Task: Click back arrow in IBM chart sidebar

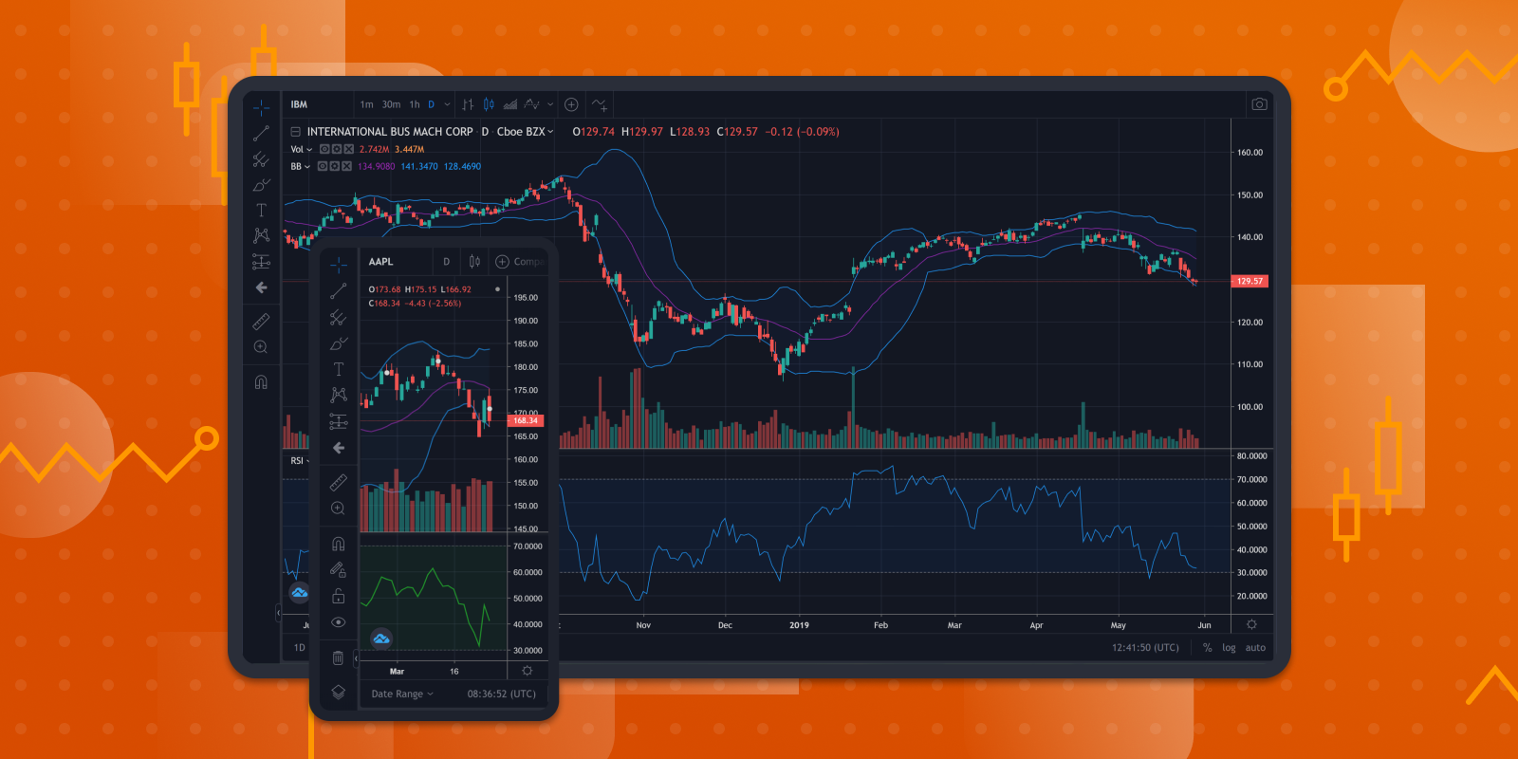Action: 261,287
